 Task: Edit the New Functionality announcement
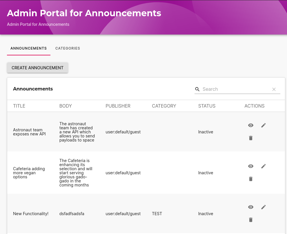263,207
